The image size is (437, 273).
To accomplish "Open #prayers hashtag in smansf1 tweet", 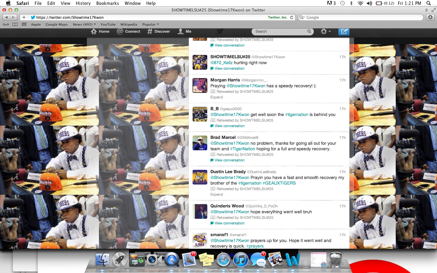I will (x=255, y=246).
